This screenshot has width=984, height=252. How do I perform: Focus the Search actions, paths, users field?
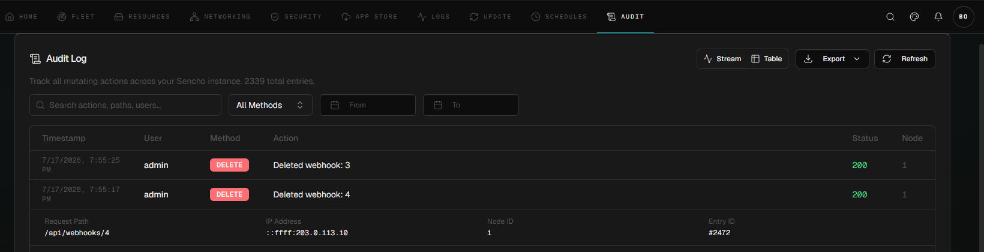click(x=125, y=105)
